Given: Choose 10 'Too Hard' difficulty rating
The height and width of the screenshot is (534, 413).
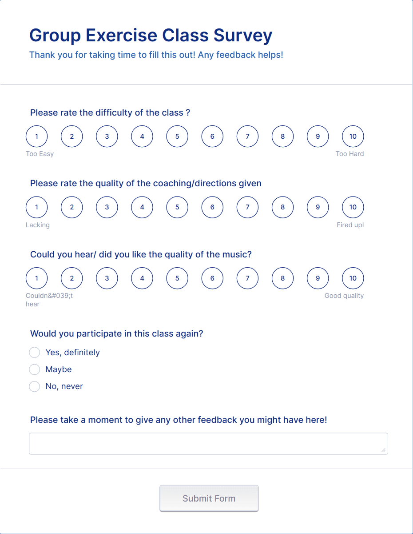Looking at the screenshot, I should point(353,137).
